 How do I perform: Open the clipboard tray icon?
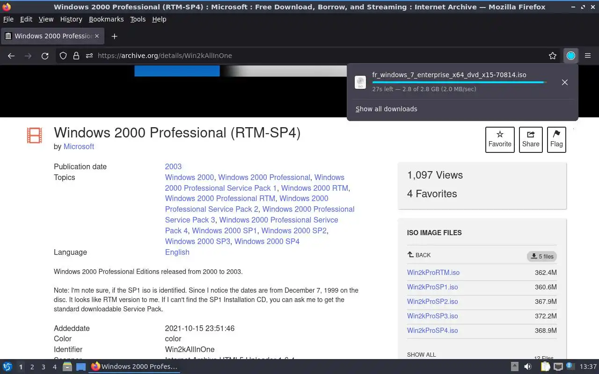pos(545,367)
